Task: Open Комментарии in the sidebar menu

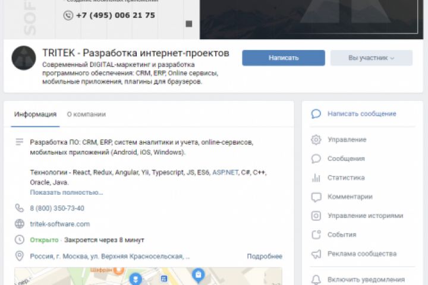Action: (350, 197)
